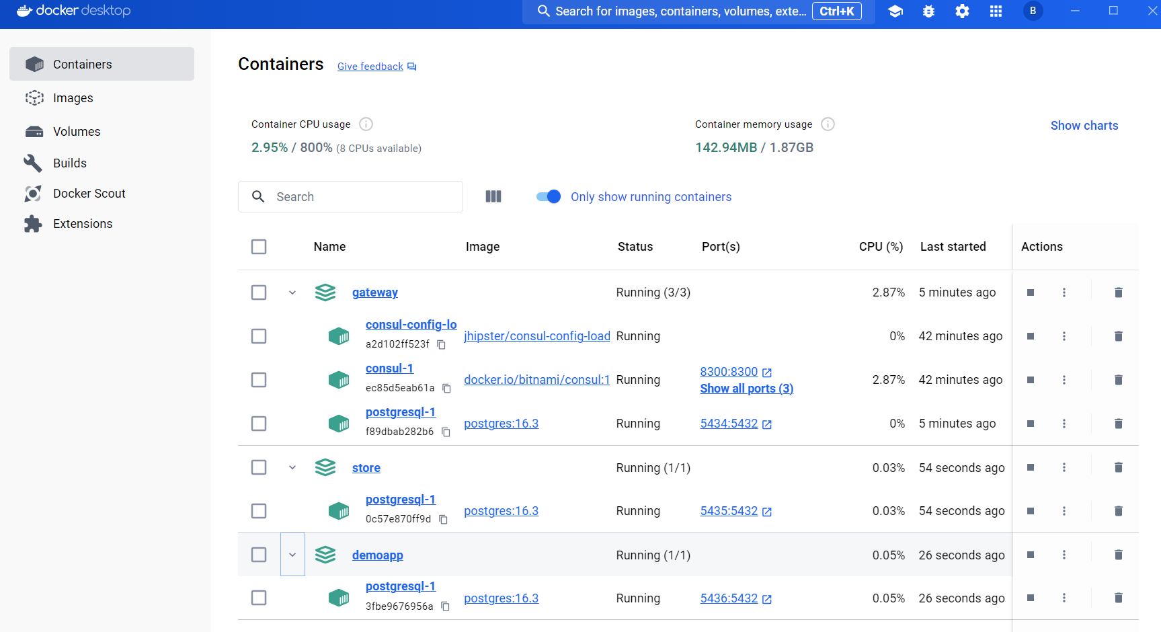This screenshot has height=632, width=1161.
Task: Open more actions for gateway stack
Action: (1064, 292)
